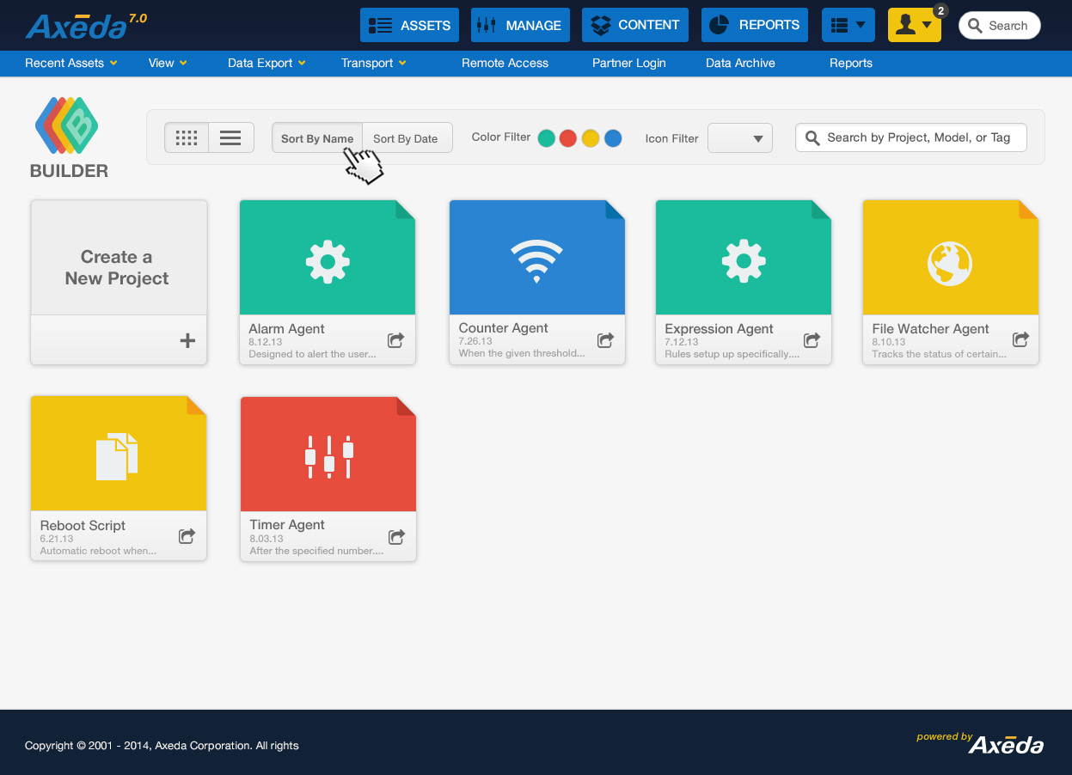This screenshot has height=775, width=1072.
Task: Click the Expression Agent title
Action: [719, 329]
